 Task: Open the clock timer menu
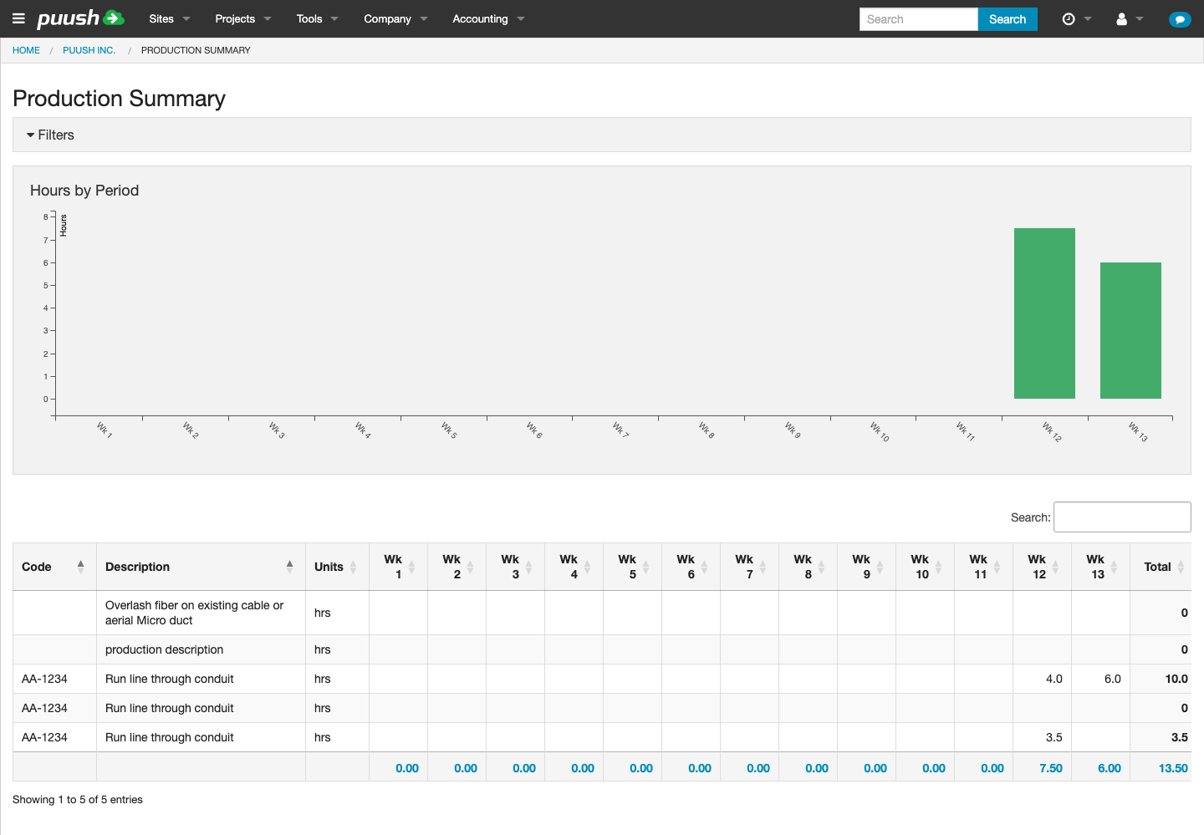pos(1076,19)
